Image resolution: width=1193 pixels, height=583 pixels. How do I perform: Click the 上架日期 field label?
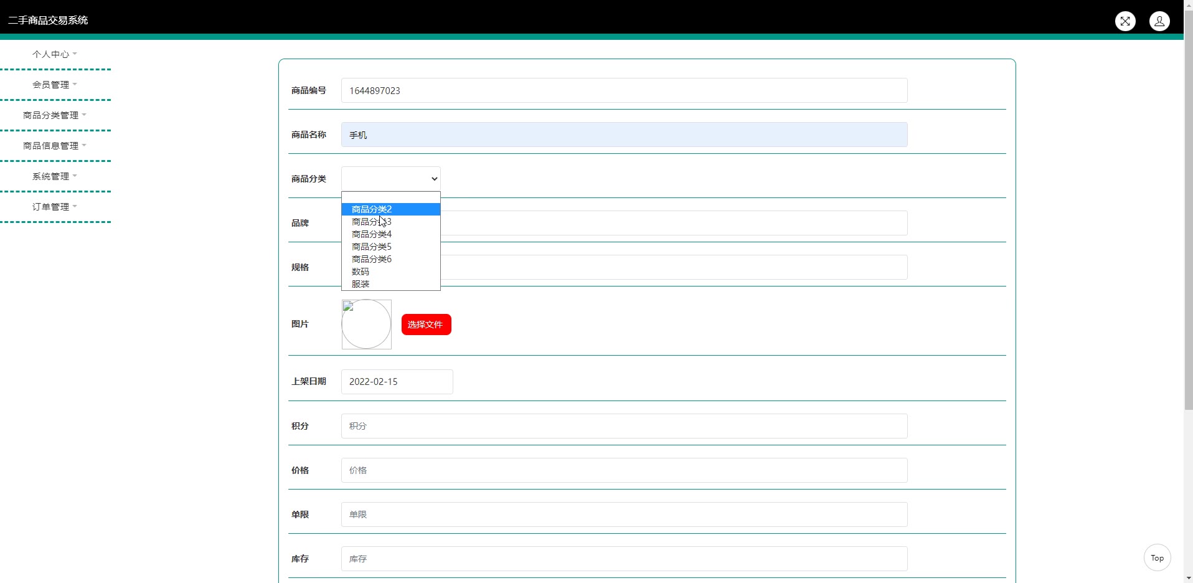click(309, 381)
